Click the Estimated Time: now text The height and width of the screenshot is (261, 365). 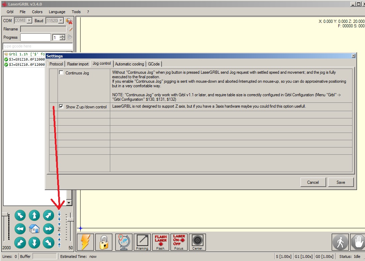pos(78,256)
